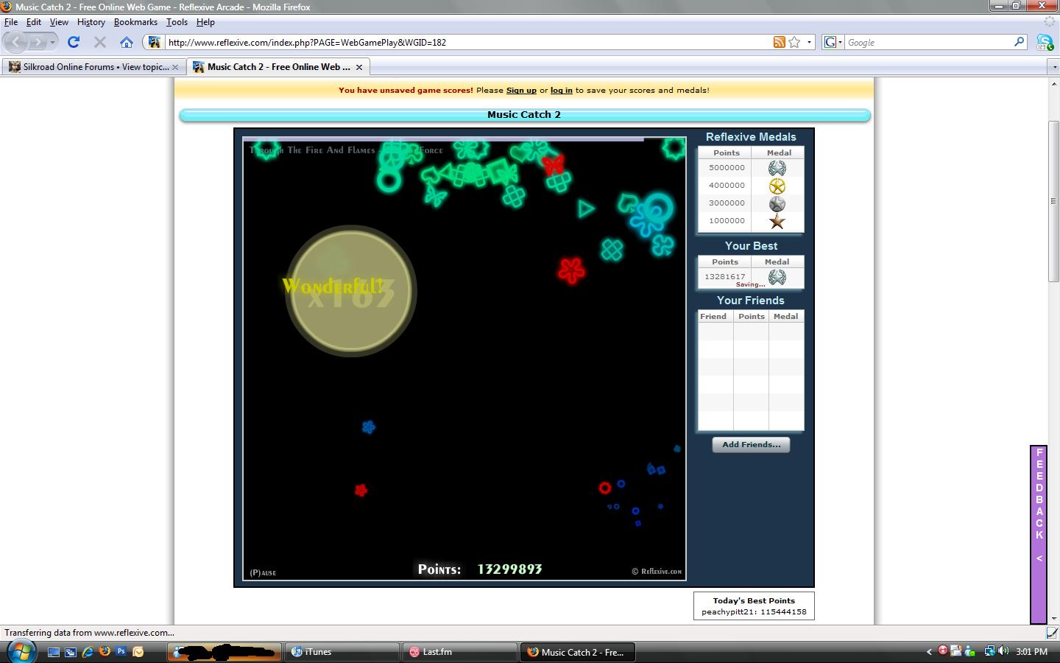Reload the page with the Reload icon
Screen dimensions: 1060x663
pyautogui.click(x=74, y=42)
